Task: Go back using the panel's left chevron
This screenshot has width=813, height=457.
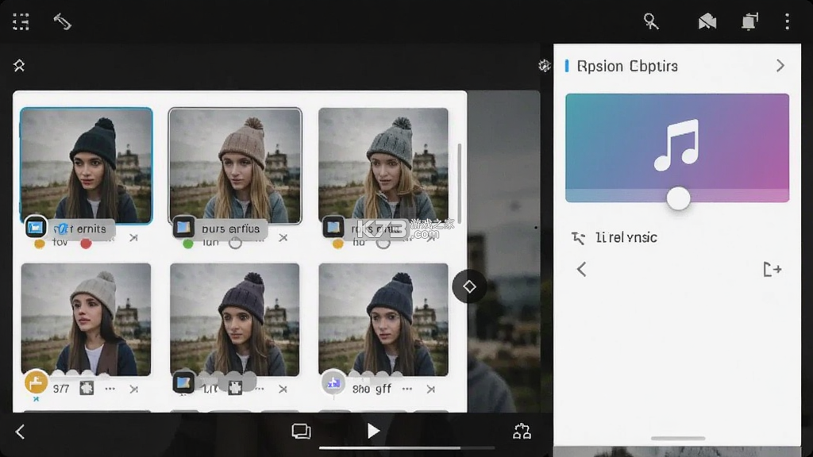Action: tap(581, 270)
